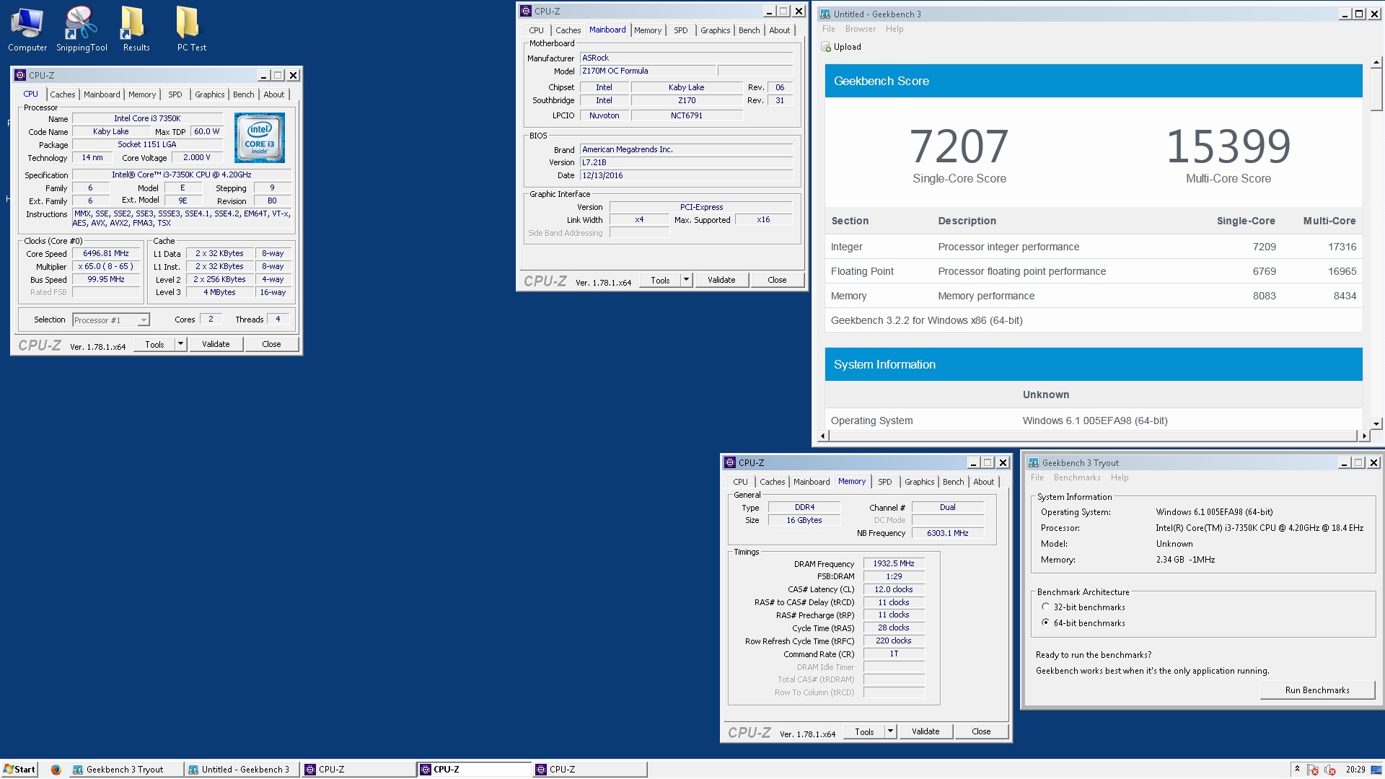Image resolution: width=1385 pixels, height=779 pixels.
Task: Open File menu in Untitled Geekbench window
Action: [829, 29]
